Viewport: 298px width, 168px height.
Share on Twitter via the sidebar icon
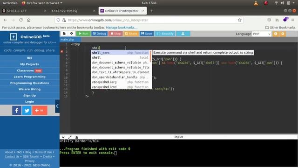click(27, 111)
